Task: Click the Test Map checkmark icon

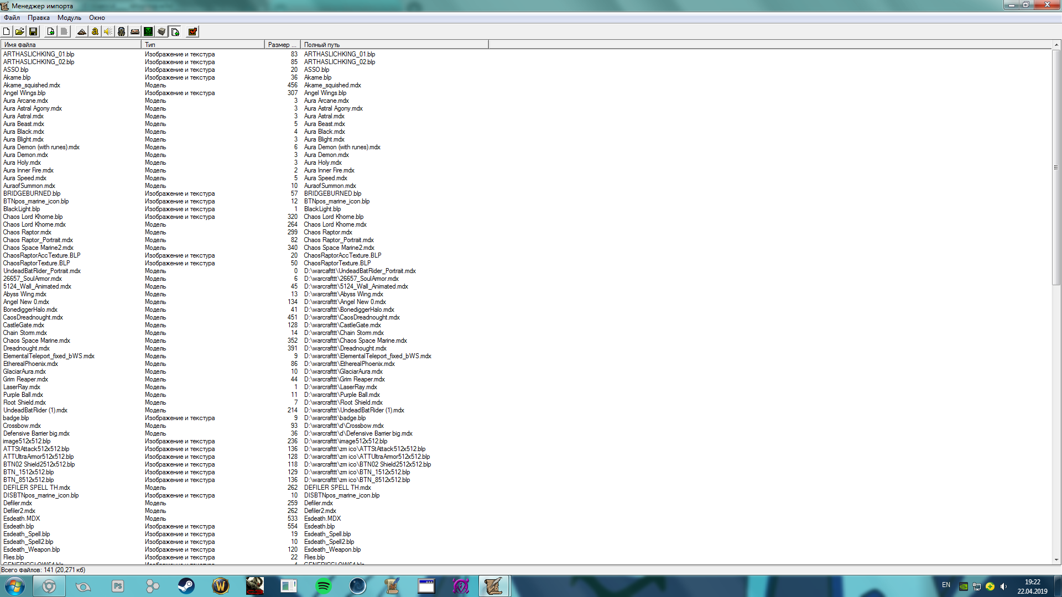Action: pyautogui.click(x=192, y=32)
